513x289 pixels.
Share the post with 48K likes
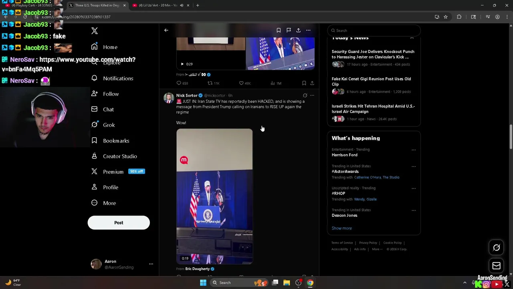pos(312,83)
